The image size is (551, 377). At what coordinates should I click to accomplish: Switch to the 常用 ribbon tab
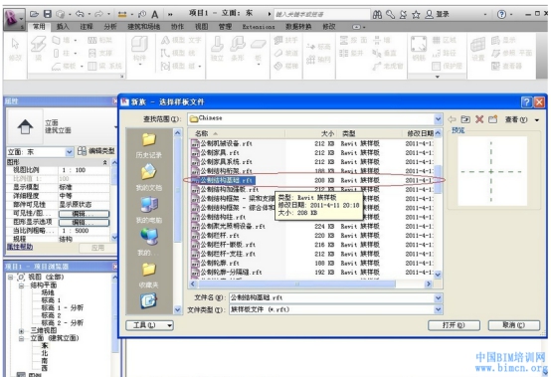click(39, 26)
